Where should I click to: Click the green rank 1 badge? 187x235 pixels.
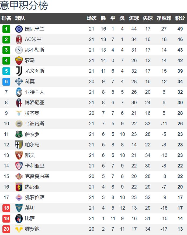6,29
